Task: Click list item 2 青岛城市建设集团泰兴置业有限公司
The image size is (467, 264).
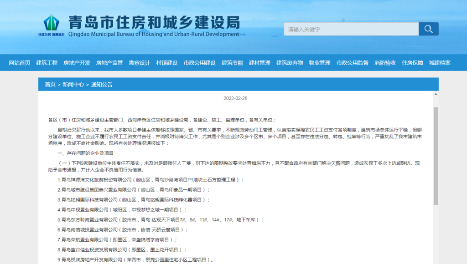Action: pyautogui.click(x=134, y=190)
